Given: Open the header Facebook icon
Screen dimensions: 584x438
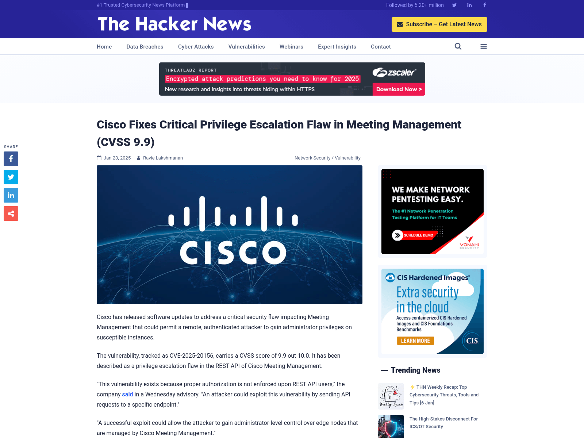Looking at the screenshot, I should click(x=485, y=5).
